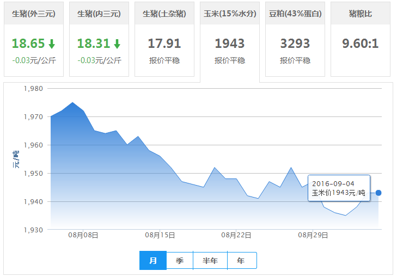The height and width of the screenshot is (277, 397).
Task: Click -0.03元/公斤 under 18.31
Action: click(99, 60)
